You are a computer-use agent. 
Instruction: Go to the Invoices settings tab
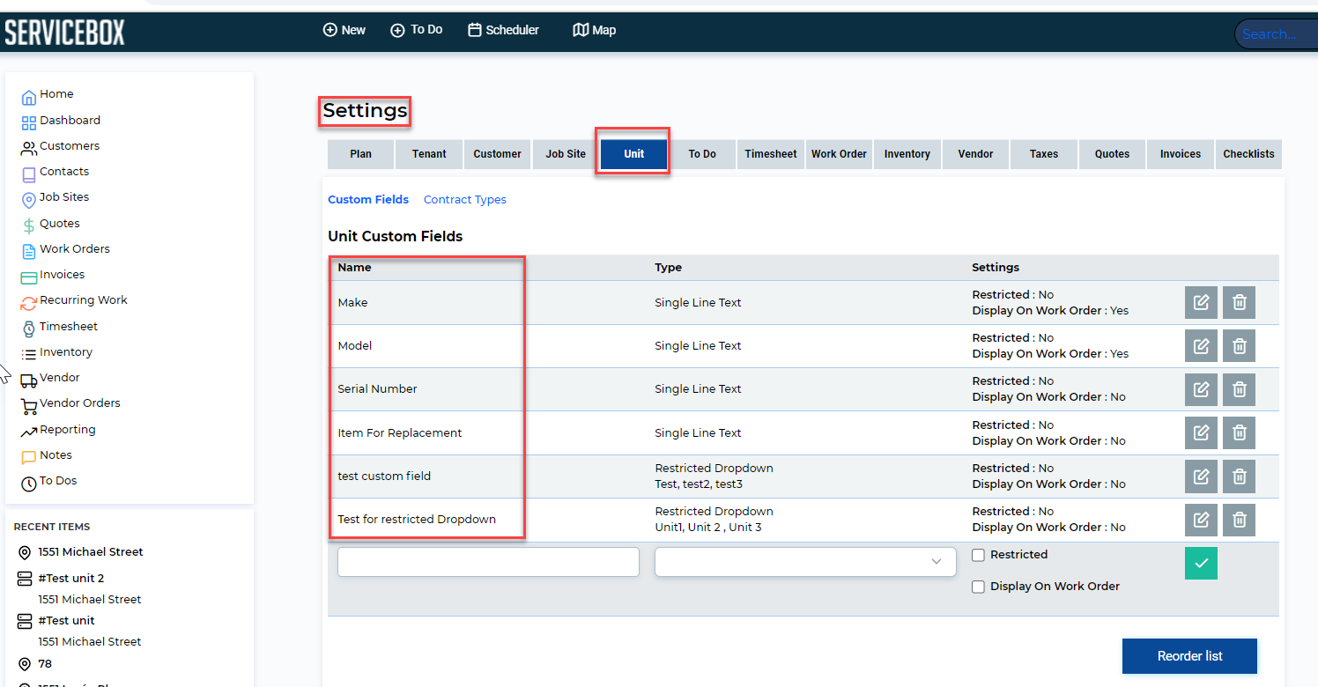click(x=1181, y=154)
